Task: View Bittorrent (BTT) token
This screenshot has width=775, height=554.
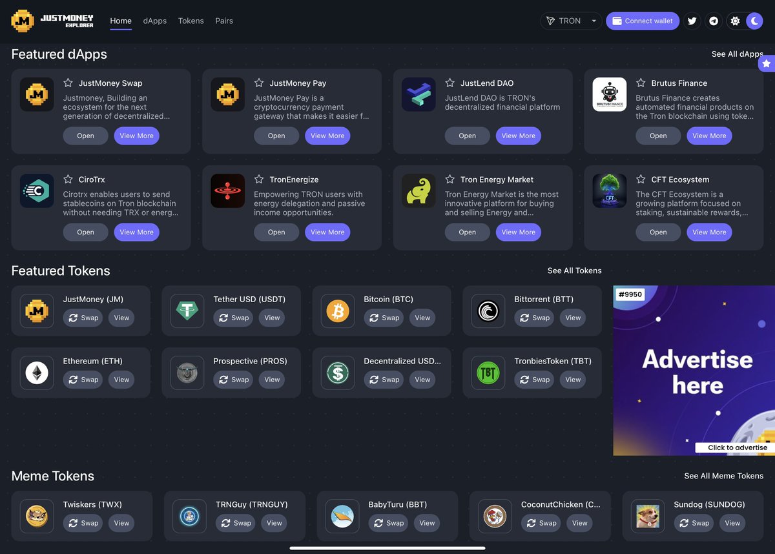Action: point(573,318)
